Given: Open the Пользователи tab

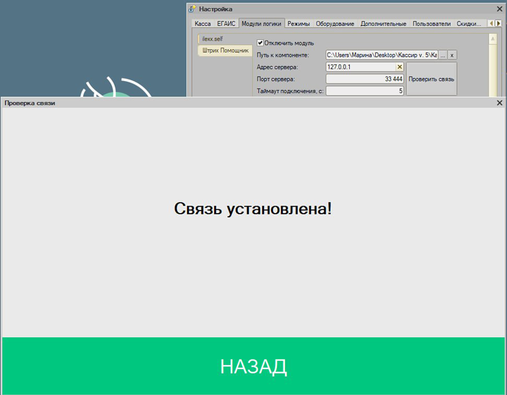Looking at the screenshot, I should pos(432,23).
